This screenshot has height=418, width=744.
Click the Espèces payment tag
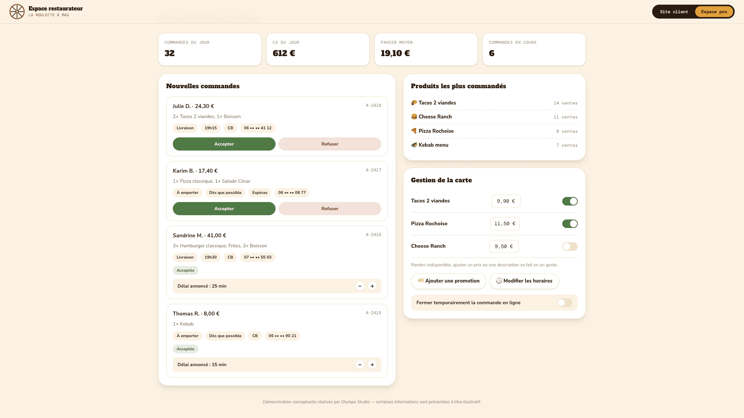point(260,193)
